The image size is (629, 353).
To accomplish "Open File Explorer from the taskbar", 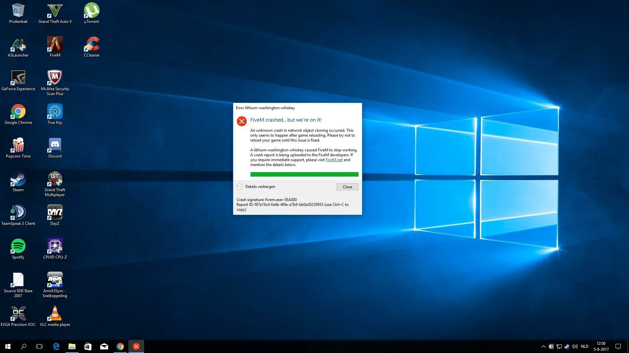I will (72, 346).
